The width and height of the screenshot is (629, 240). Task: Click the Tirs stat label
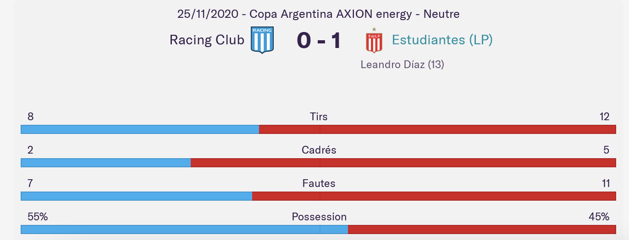click(319, 117)
